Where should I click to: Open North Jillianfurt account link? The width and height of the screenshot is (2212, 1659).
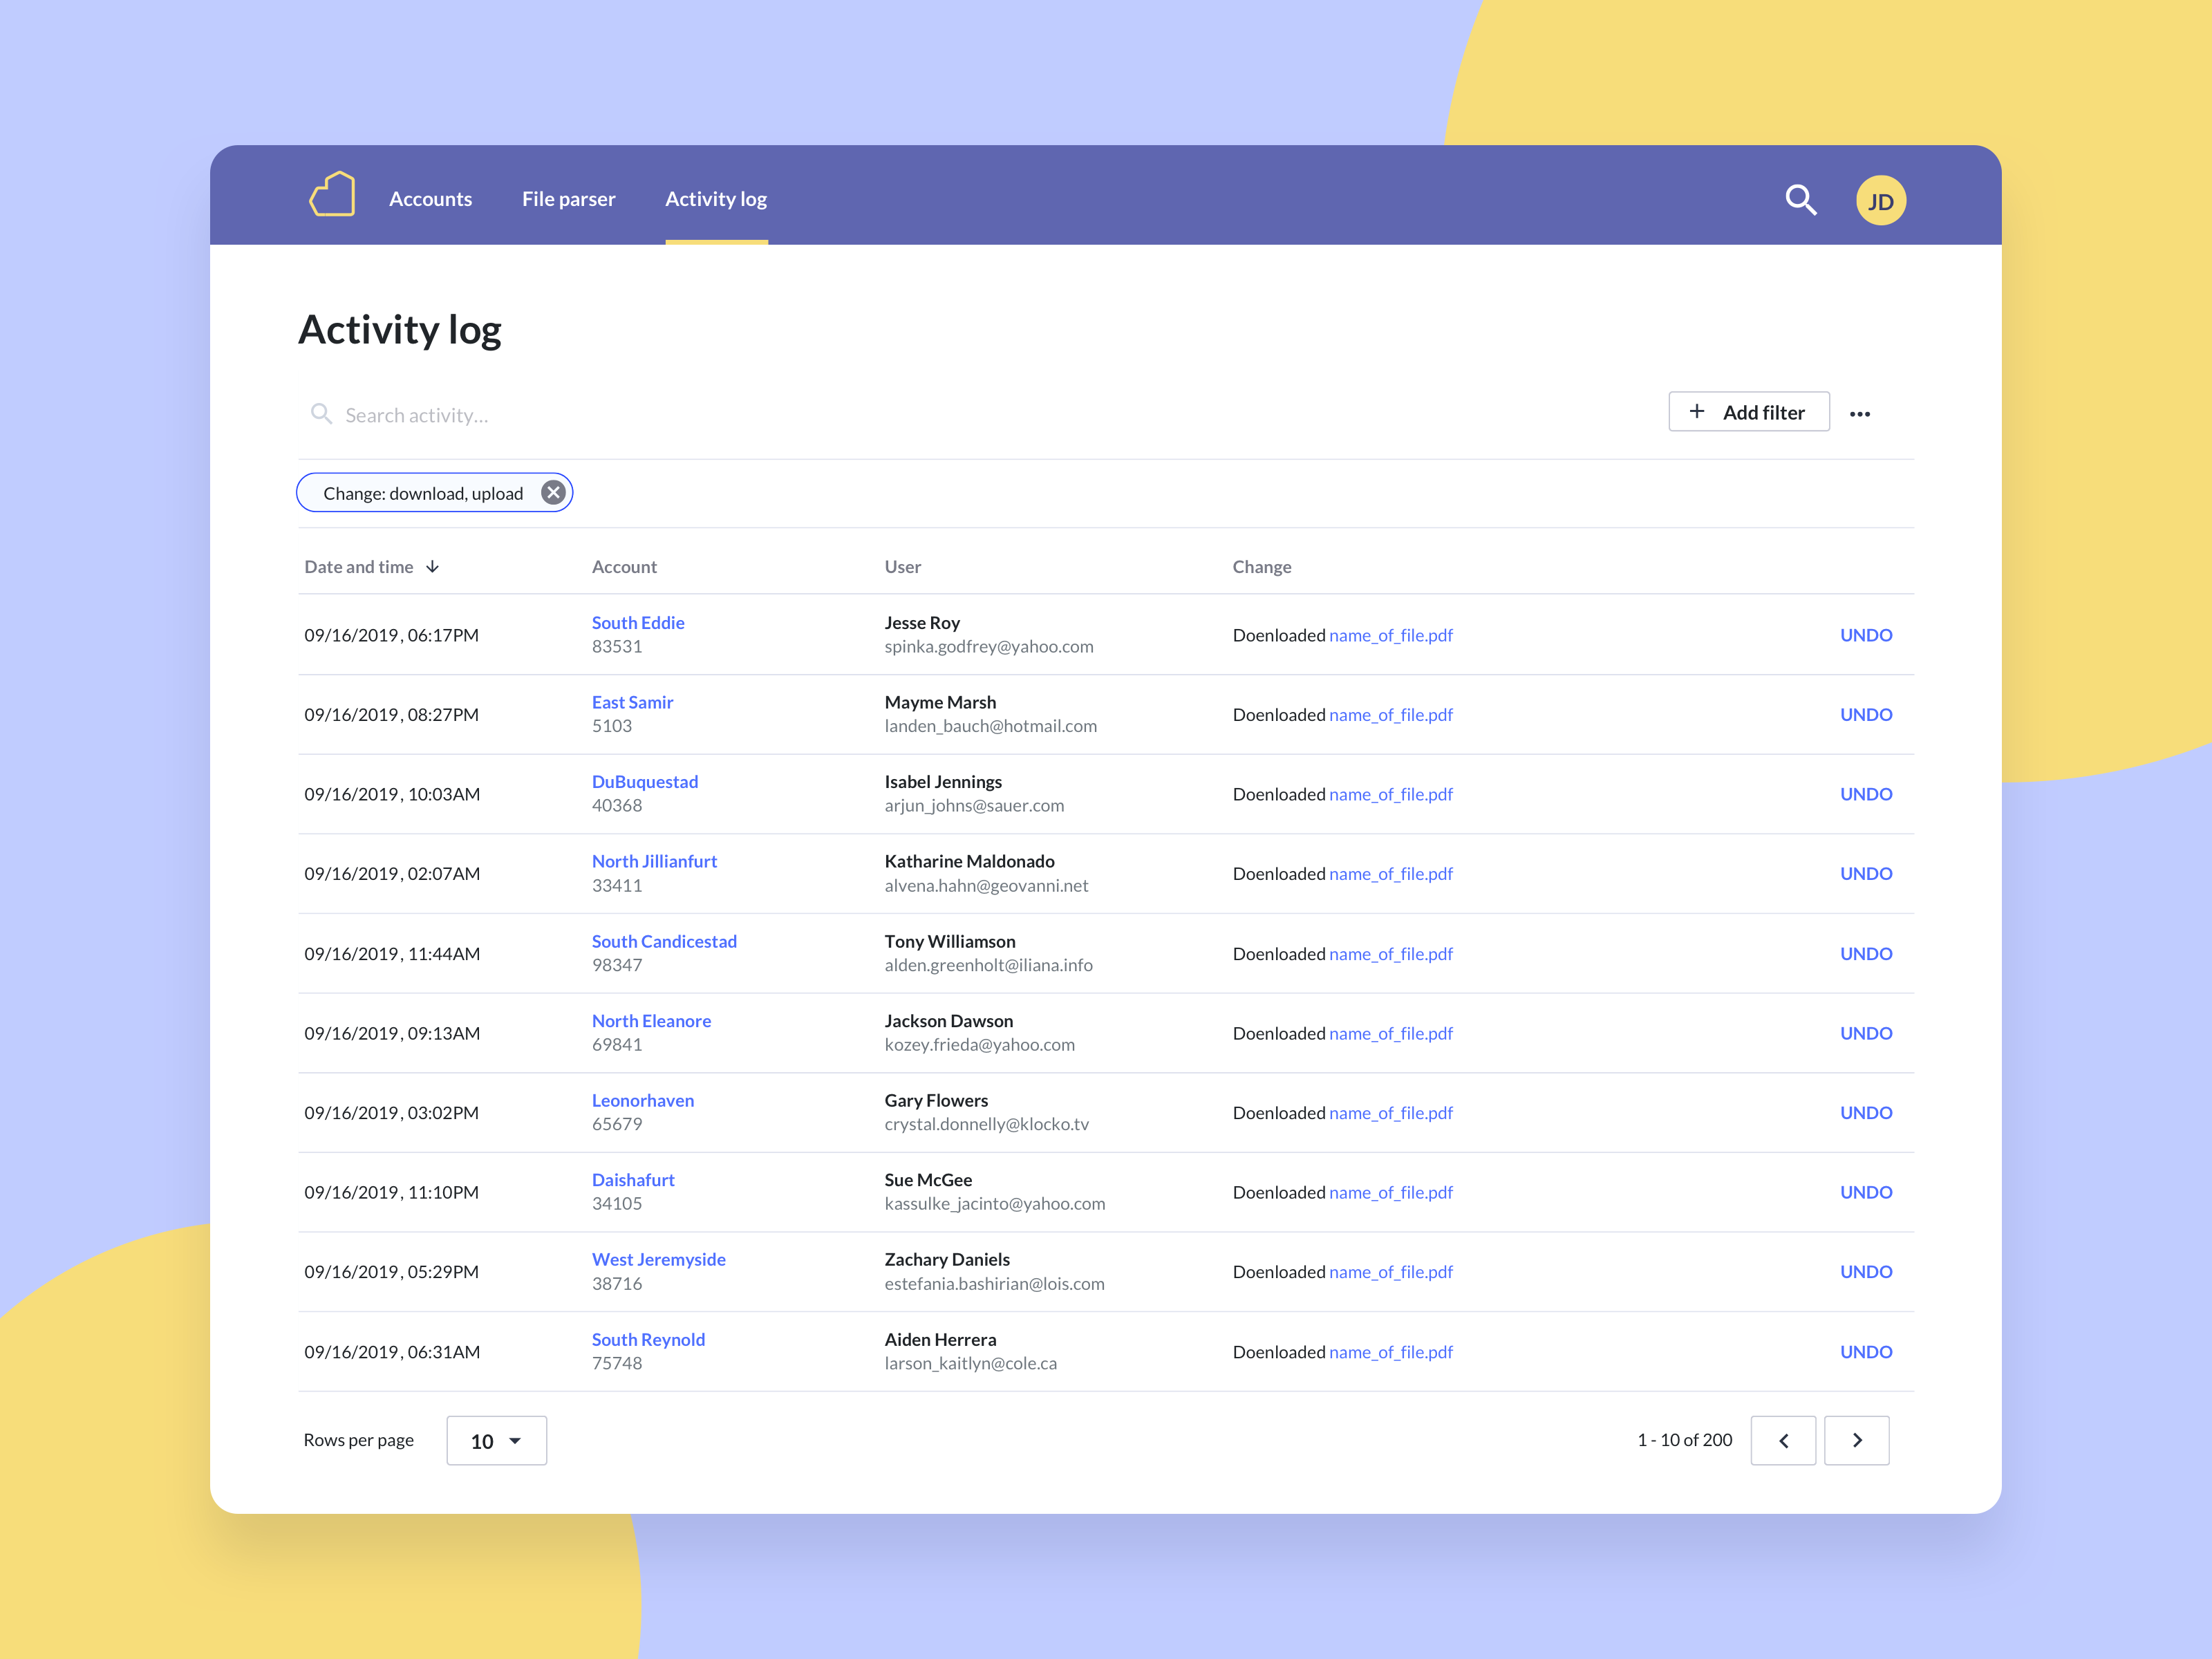654,861
